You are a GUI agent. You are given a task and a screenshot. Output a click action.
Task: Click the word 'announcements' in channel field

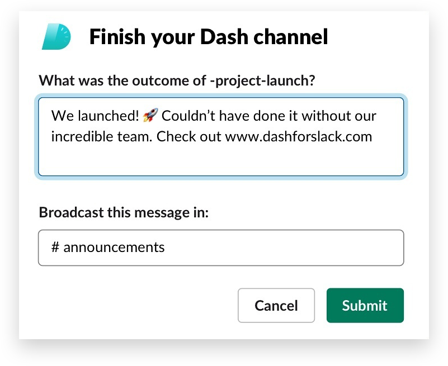[x=114, y=247]
